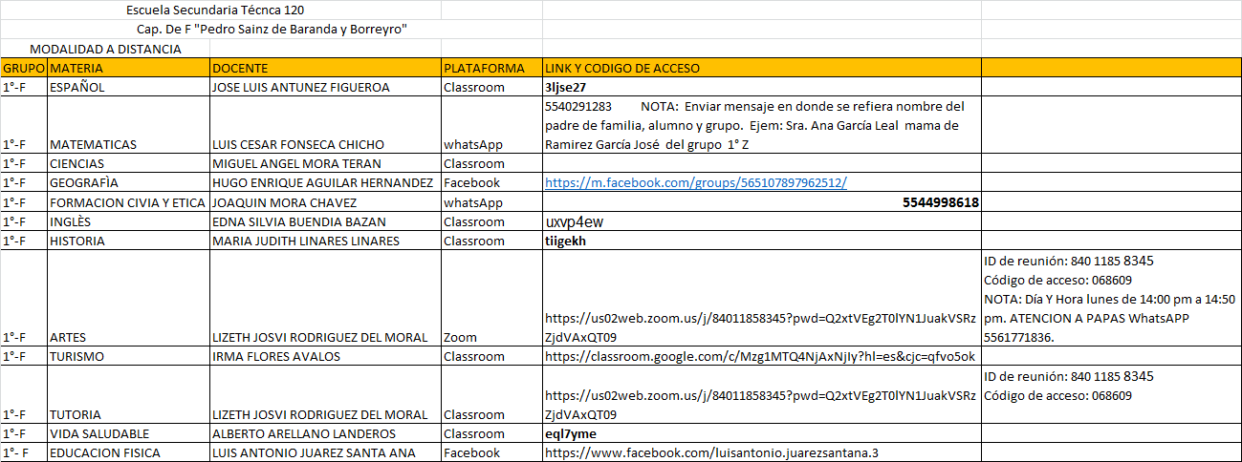Select the access code 3ljse27 cell
The width and height of the screenshot is (1242, 462).
click(761, 87)
